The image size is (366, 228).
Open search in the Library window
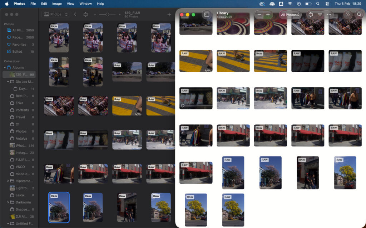tap(359, 15)
